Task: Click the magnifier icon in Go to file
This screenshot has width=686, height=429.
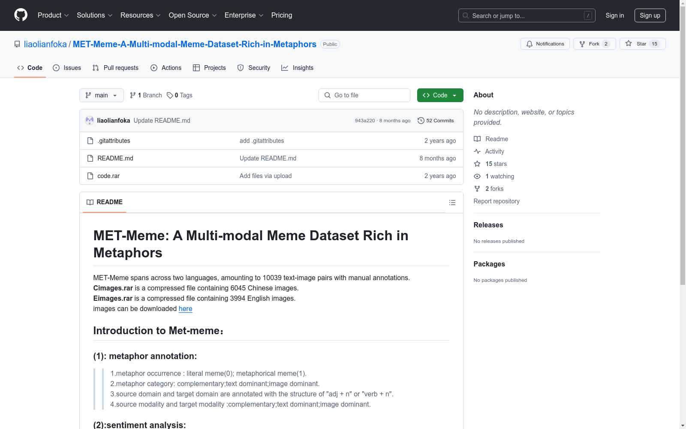Action: pos(328,95)
